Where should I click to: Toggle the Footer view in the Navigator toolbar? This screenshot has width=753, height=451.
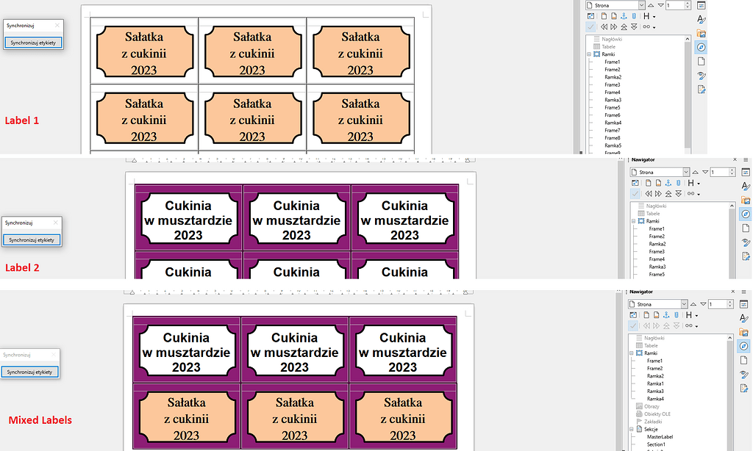[613, 15]
